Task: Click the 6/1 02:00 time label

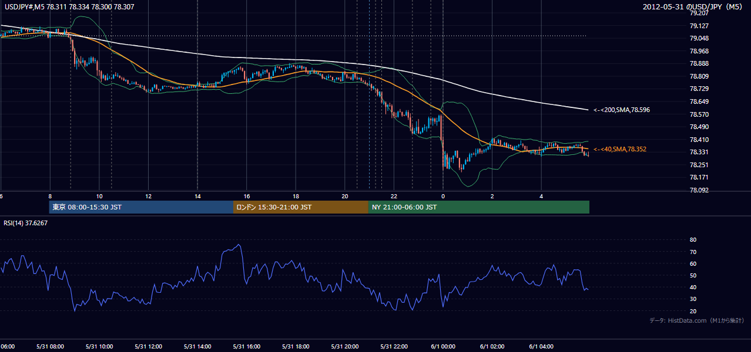Action: tap(492, 347)
